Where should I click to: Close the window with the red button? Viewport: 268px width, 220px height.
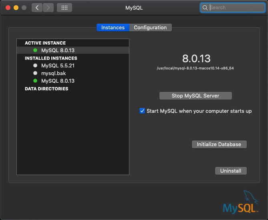8,8
